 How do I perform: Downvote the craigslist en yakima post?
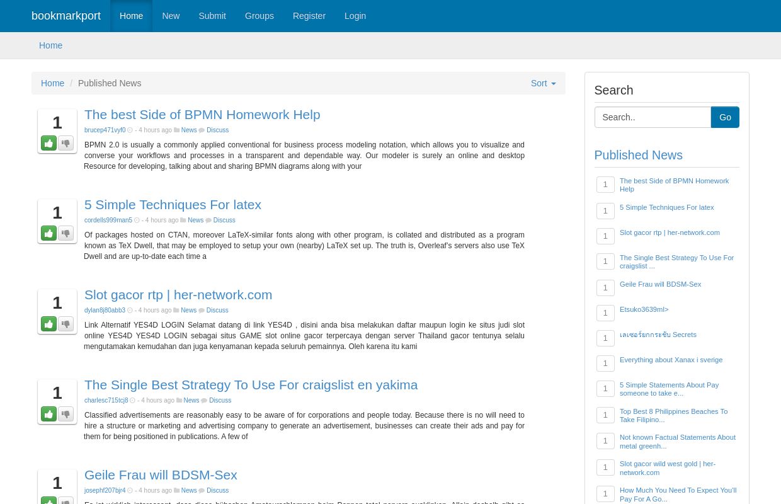(66, 414)
